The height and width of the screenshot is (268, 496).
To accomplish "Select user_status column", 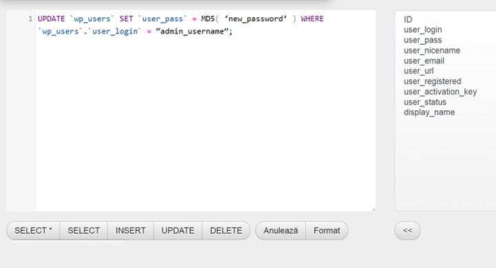I will pos(425,102).
